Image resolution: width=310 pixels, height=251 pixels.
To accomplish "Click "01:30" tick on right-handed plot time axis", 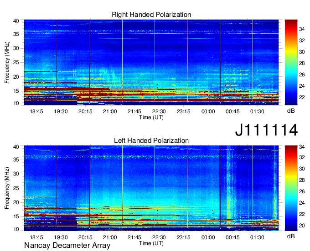I will 257,111.
